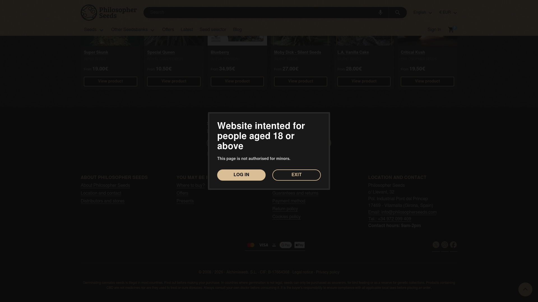
Task: Confirm age with the LOG IN button
Action: pos(241,175)
